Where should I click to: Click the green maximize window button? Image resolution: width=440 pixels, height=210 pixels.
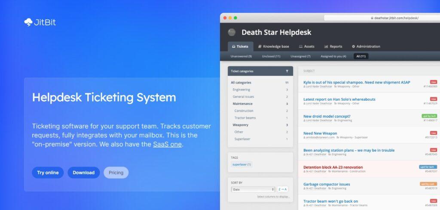(x=235, y=18)
